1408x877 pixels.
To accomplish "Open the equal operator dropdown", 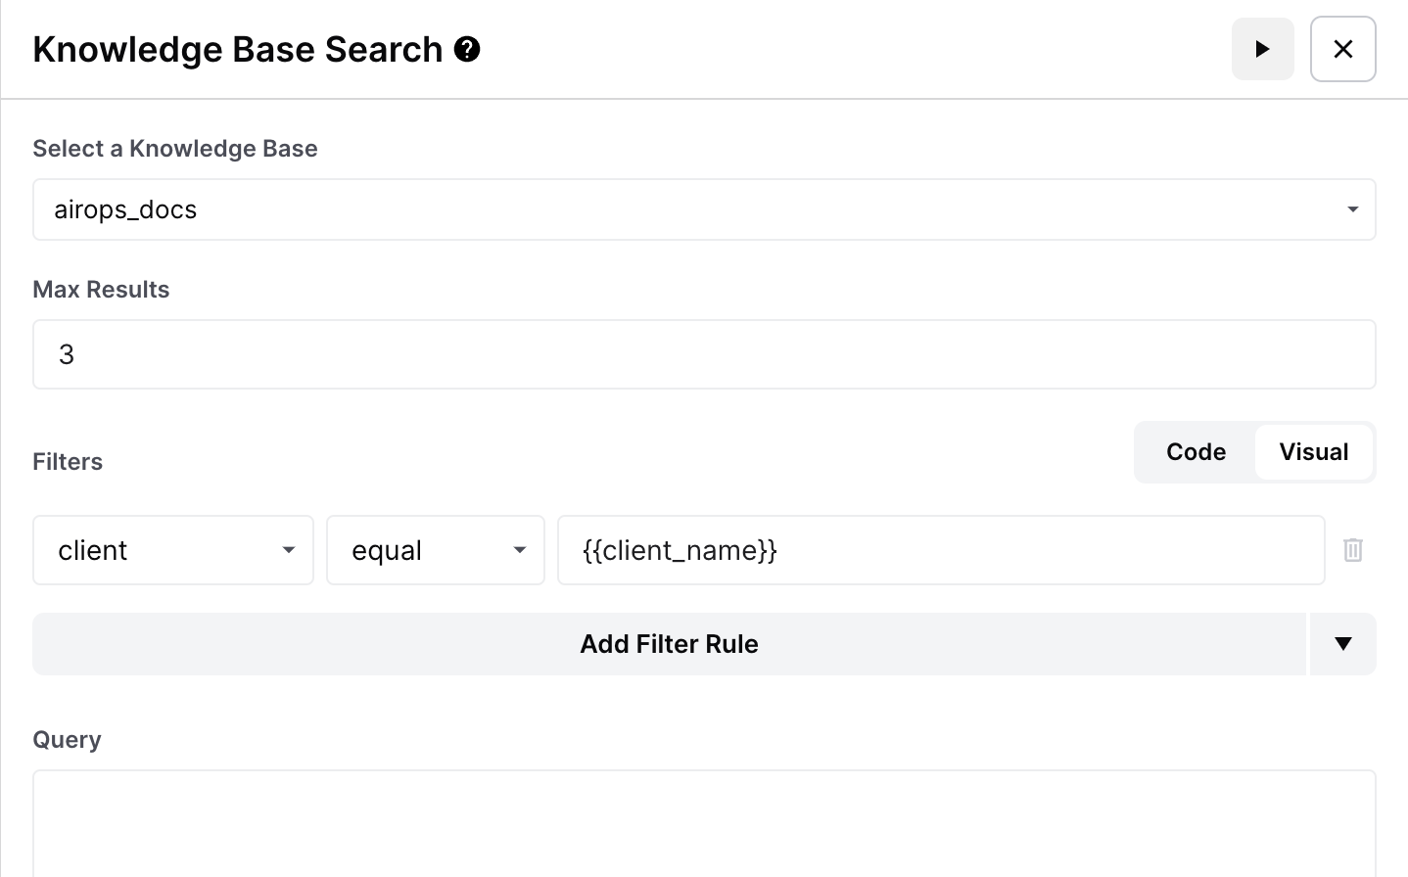I will [x=435, y=550].
